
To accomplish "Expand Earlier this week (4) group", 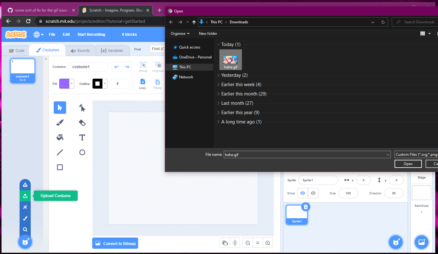I will (218, 85).
